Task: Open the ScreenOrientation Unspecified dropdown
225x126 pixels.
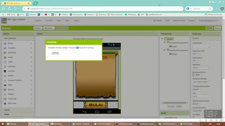Action: click(198, 111)
